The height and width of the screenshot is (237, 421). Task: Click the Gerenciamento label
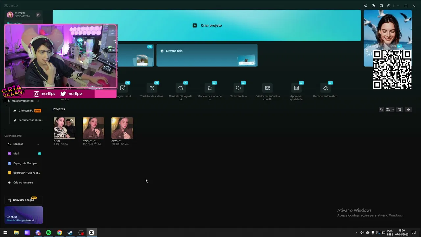[13, 136]
